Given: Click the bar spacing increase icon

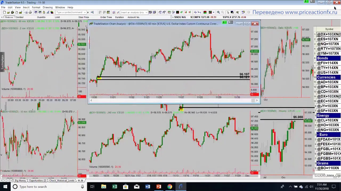Looking at the screenshot, I should [x=199, y=12].
